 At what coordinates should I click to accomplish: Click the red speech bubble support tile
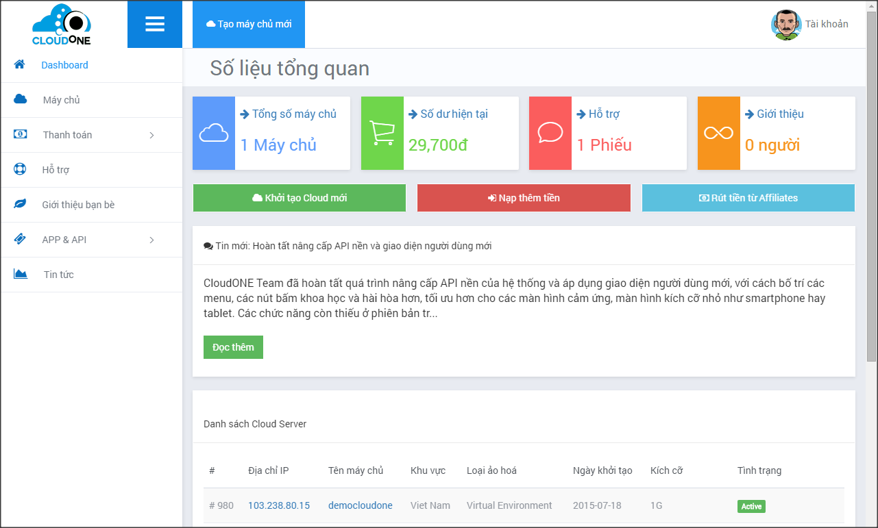[550, 133]
